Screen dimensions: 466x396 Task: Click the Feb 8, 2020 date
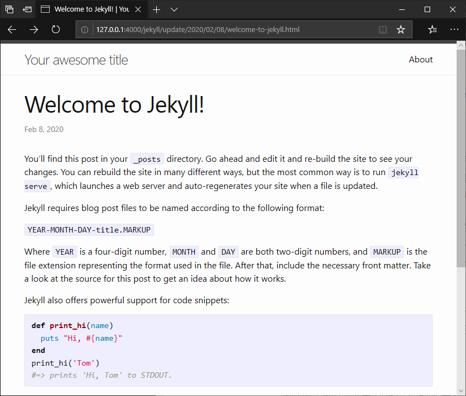pos(44,129)
